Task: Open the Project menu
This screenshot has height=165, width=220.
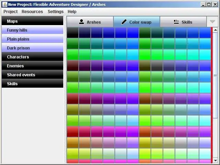Action: (11, 11)
